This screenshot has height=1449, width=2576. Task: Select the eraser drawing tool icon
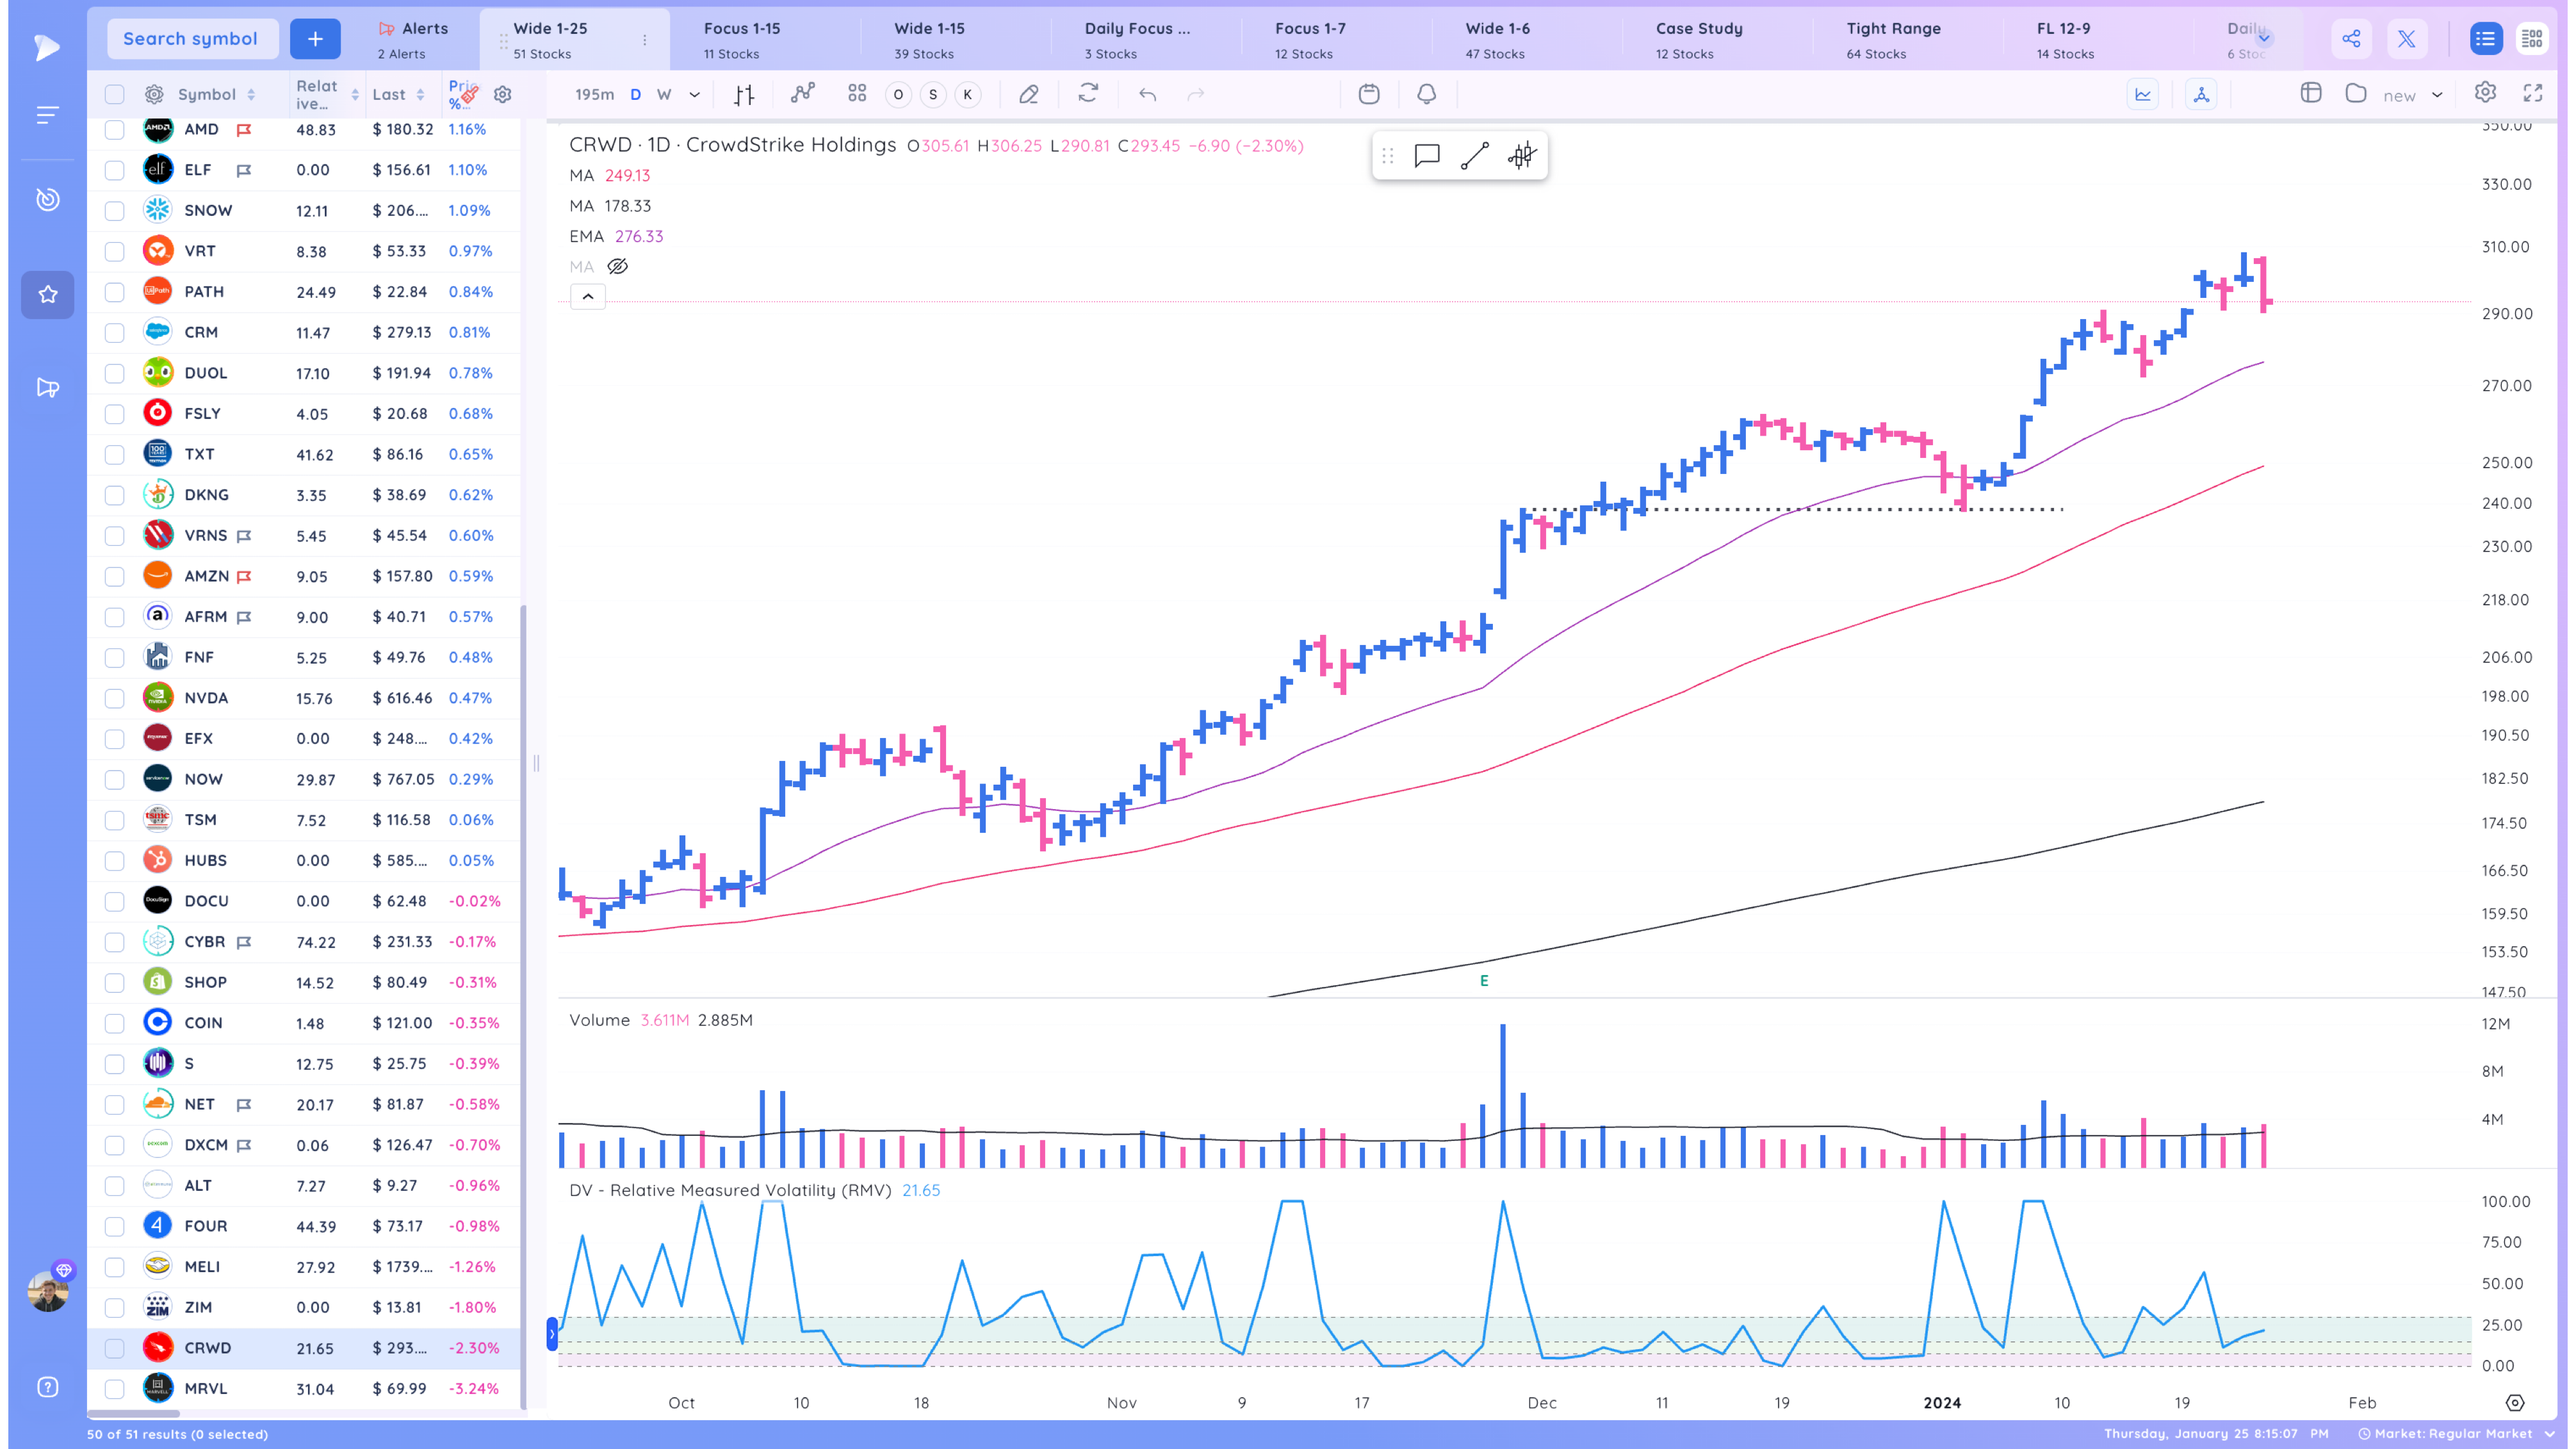1028,94
